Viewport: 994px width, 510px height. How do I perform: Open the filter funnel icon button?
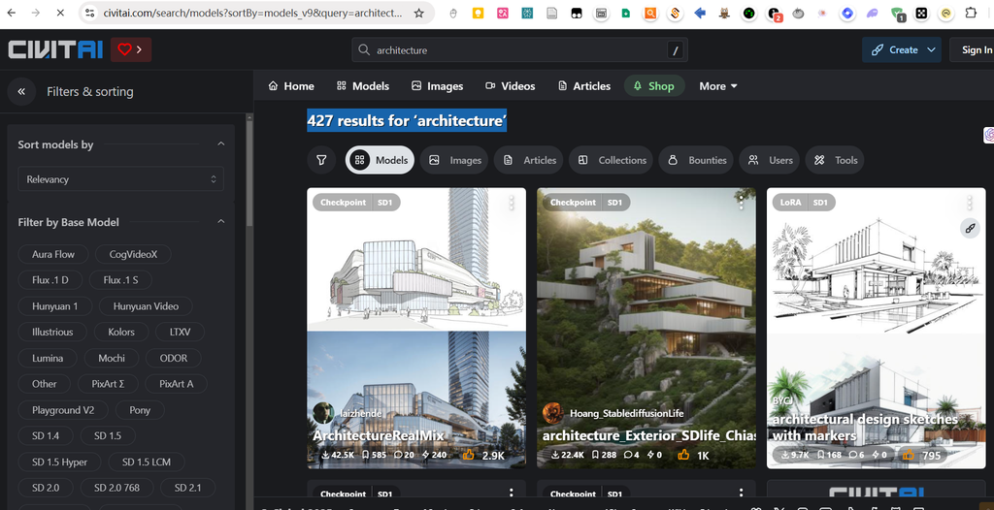[321, 160]
